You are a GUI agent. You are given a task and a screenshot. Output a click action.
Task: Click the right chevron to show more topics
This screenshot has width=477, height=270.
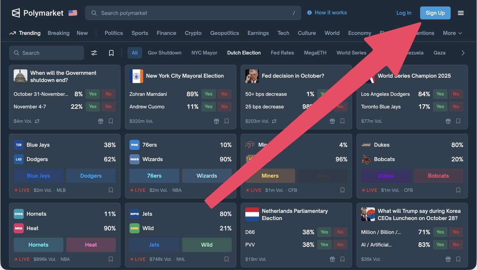coord(463,53)
